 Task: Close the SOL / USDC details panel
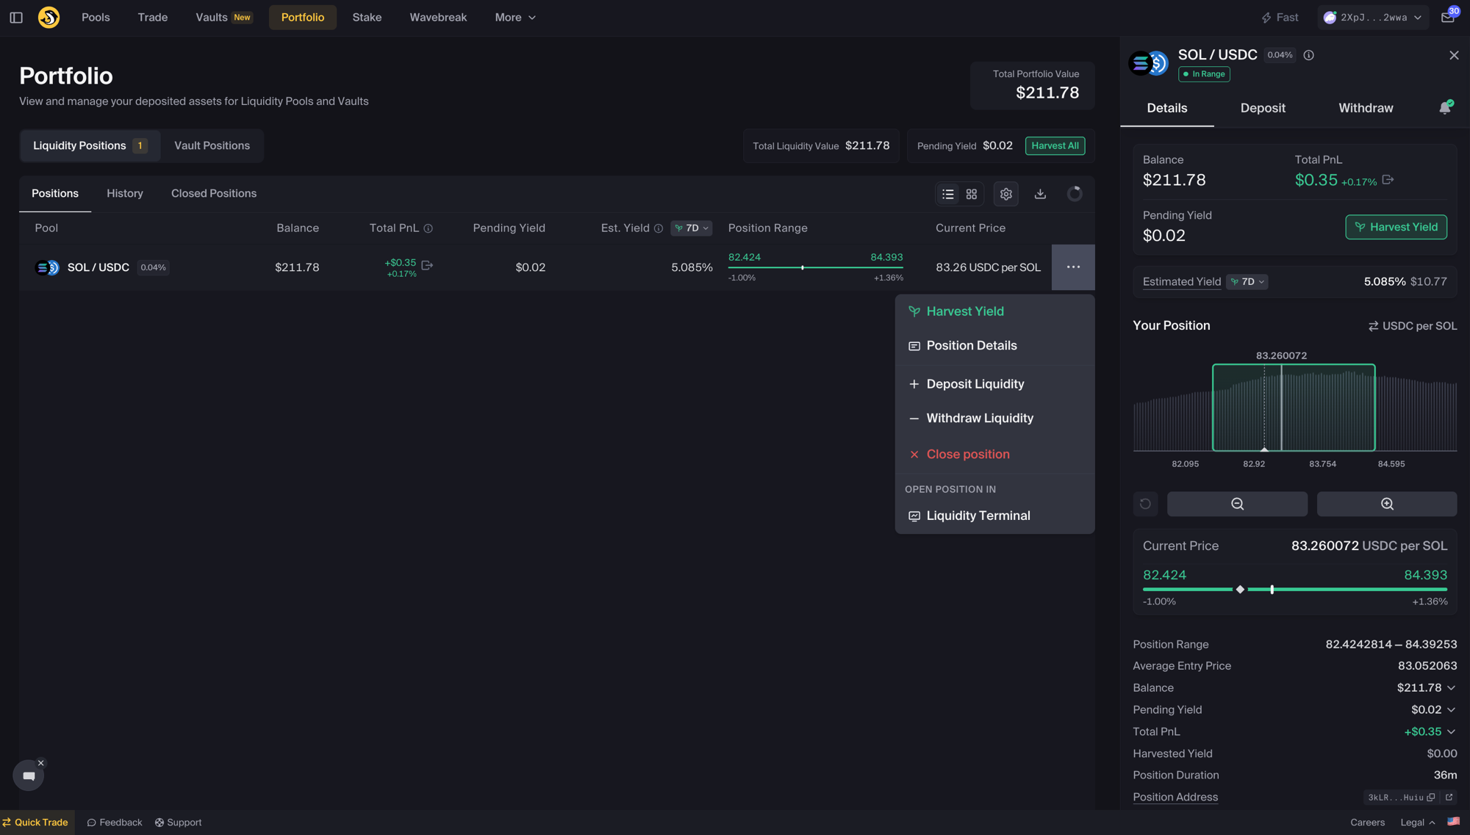pyautogui.click(x=1454, y=55)
